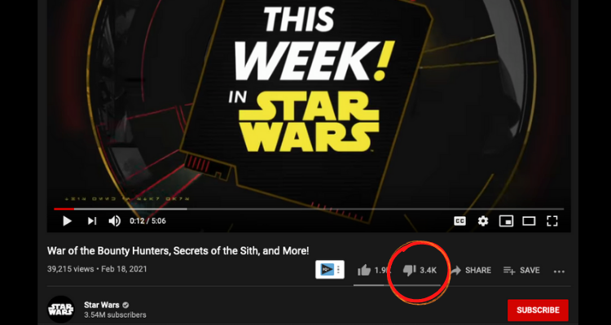Click SHARE button
Viewport: 611px width, 325px height.
click(x=472, y=271)
